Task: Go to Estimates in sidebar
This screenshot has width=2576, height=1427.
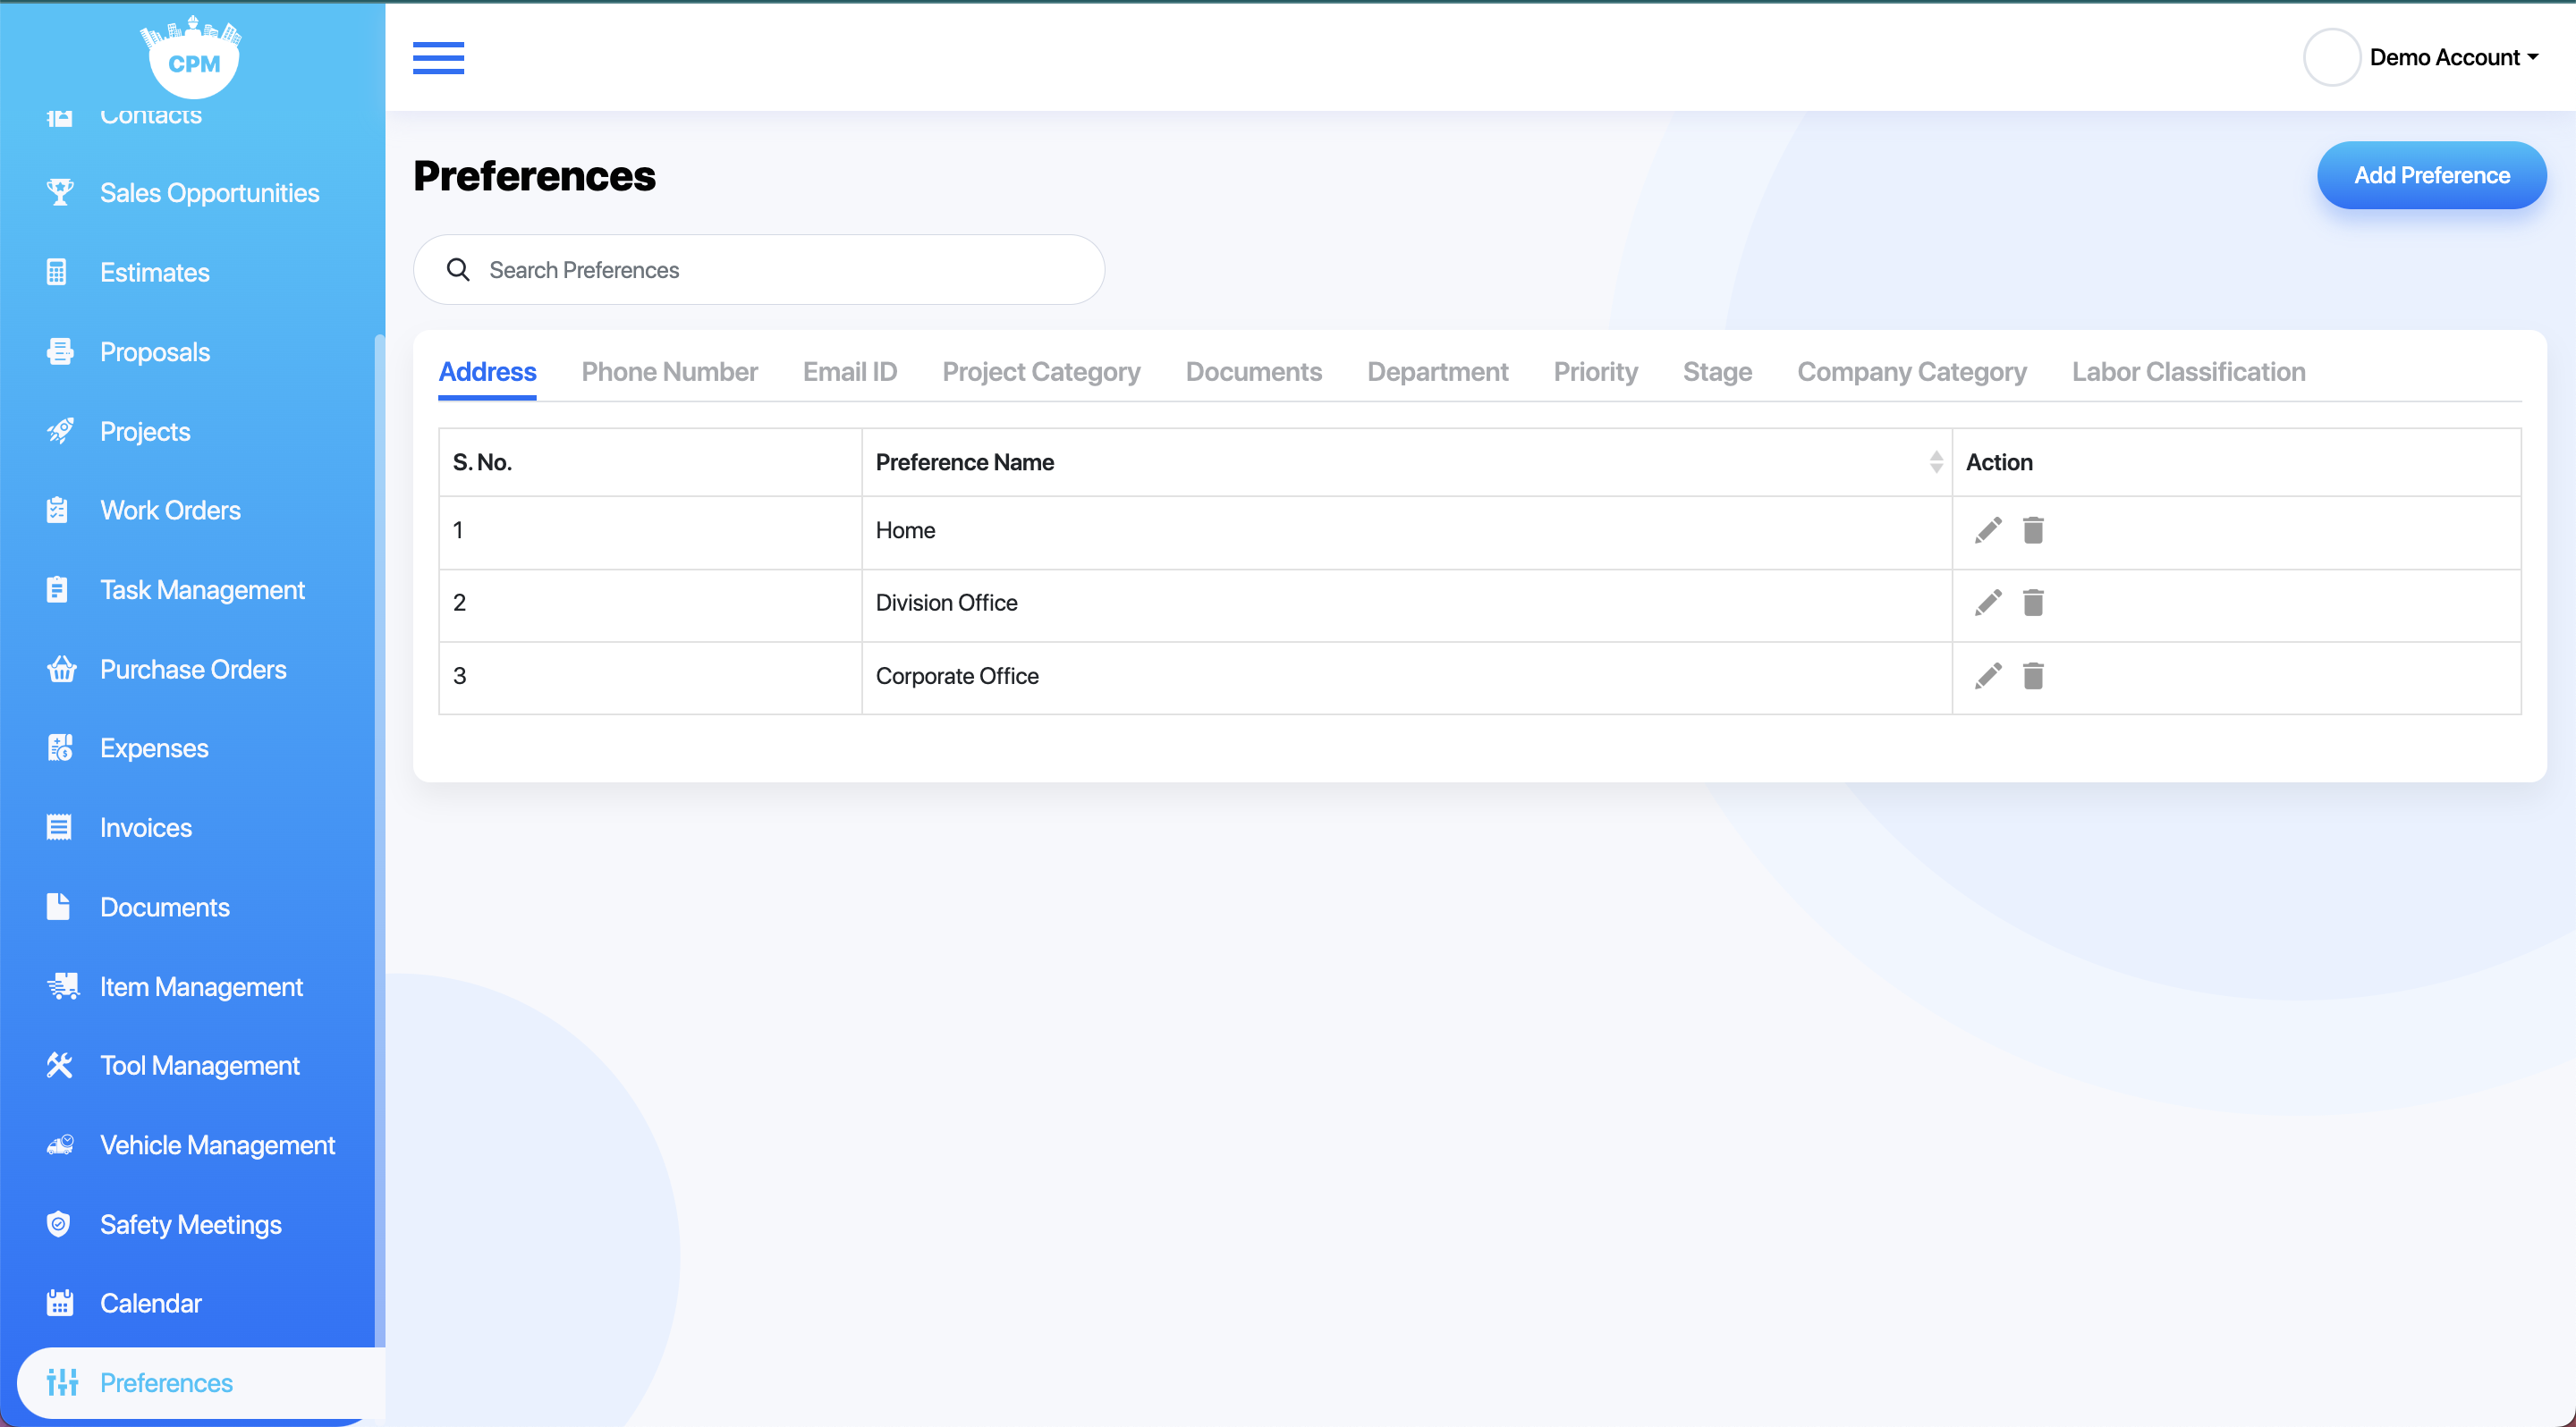Action: point(154,272)
